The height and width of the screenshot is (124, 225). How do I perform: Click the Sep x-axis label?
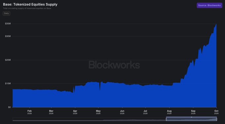pyautogui.click(x=193, y=112)
